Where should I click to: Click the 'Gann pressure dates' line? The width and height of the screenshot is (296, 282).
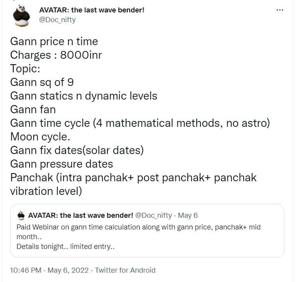click(x=62, y=164)
